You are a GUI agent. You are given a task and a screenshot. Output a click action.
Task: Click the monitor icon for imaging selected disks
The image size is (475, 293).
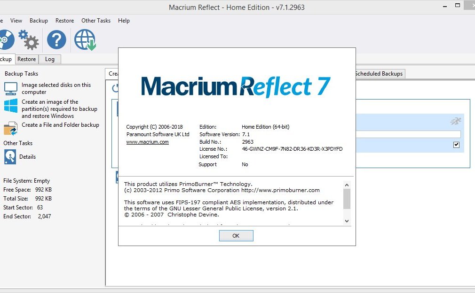pos(11,88)
